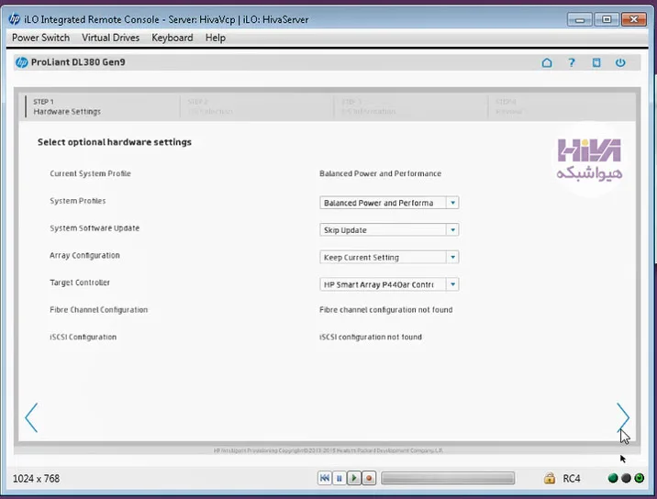Start recording the console session
The image size is (657, 499).
pyautogui.click(x=369, y=478)
